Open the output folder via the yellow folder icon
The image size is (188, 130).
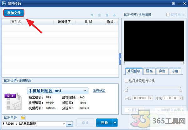[x=23, y=118]
